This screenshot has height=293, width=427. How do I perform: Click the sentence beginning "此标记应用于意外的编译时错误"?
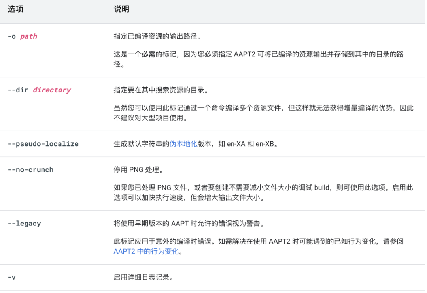click(x=259, y=246)
